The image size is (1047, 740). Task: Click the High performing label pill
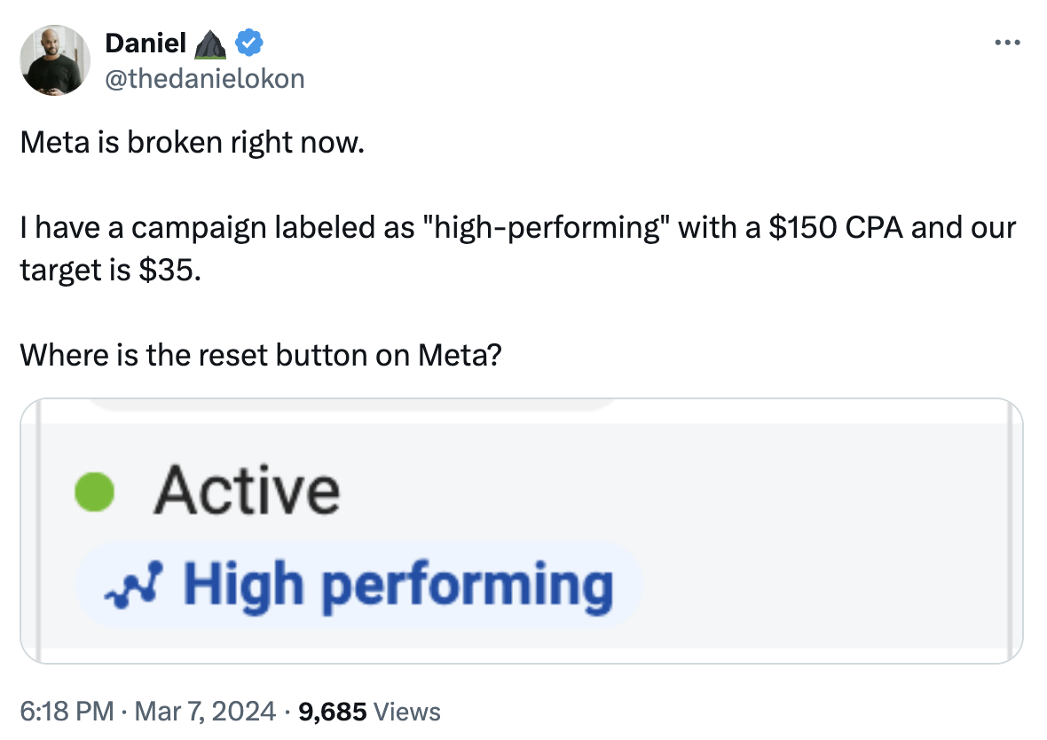(x=359, y=585)
